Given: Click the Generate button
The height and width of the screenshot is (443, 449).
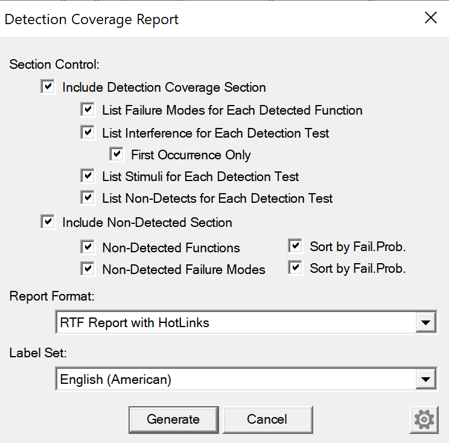Looking at the screenshot, I should click(x=174, y=419).
